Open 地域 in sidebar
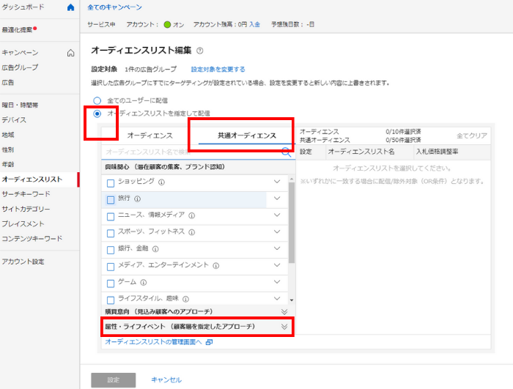Image resolution: width=513 pixels, height=389 pixels. point(8,135)
